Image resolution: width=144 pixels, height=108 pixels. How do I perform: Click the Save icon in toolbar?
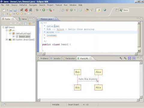click(11, 10)
